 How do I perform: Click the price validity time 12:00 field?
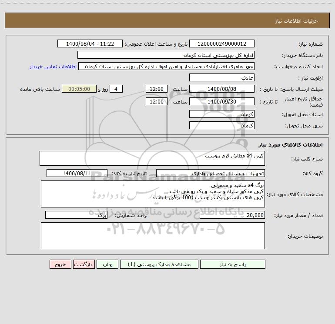coord(156,101)
